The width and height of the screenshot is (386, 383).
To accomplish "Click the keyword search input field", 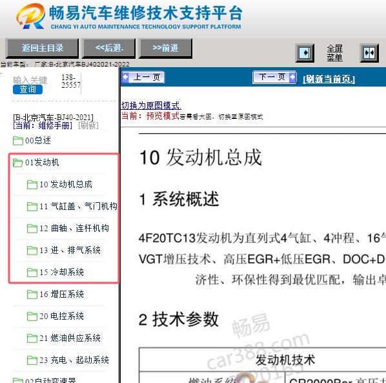I will pos(30,80).
